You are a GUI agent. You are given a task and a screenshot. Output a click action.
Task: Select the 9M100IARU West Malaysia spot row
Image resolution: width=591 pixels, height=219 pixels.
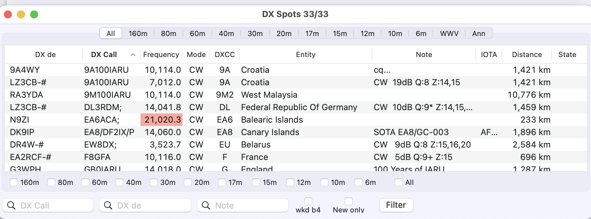point(269,95)
